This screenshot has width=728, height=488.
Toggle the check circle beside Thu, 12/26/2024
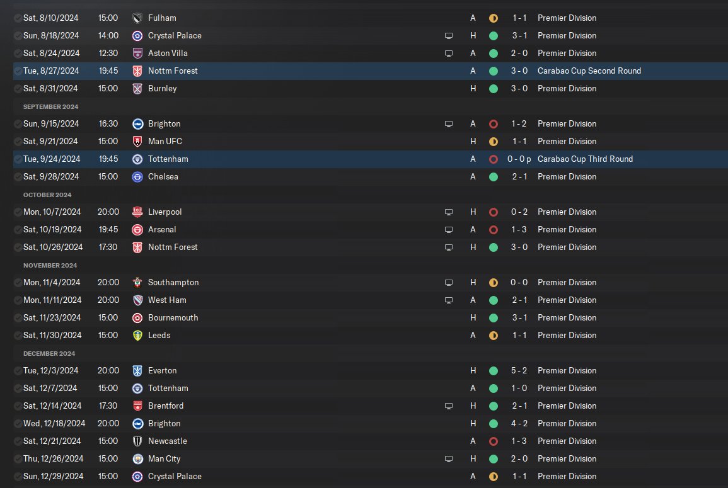[18, 459]
